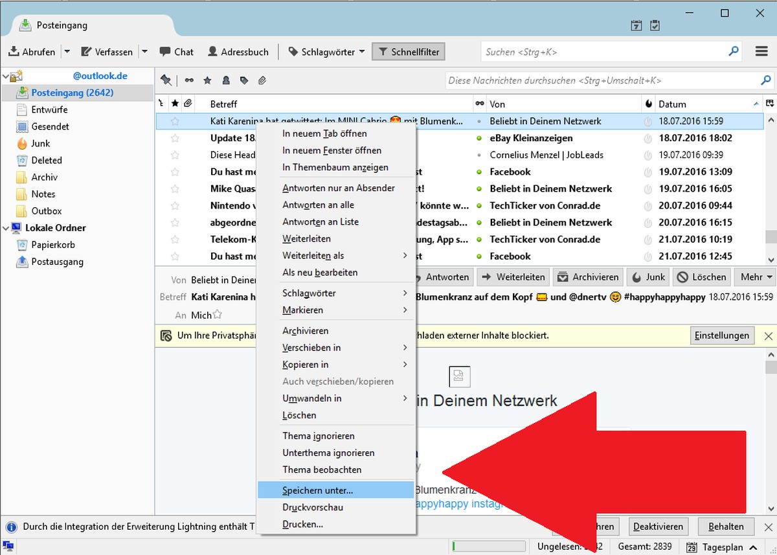
Task: Filter unread messages with glasses icon
Action: [x=189, y=81]
